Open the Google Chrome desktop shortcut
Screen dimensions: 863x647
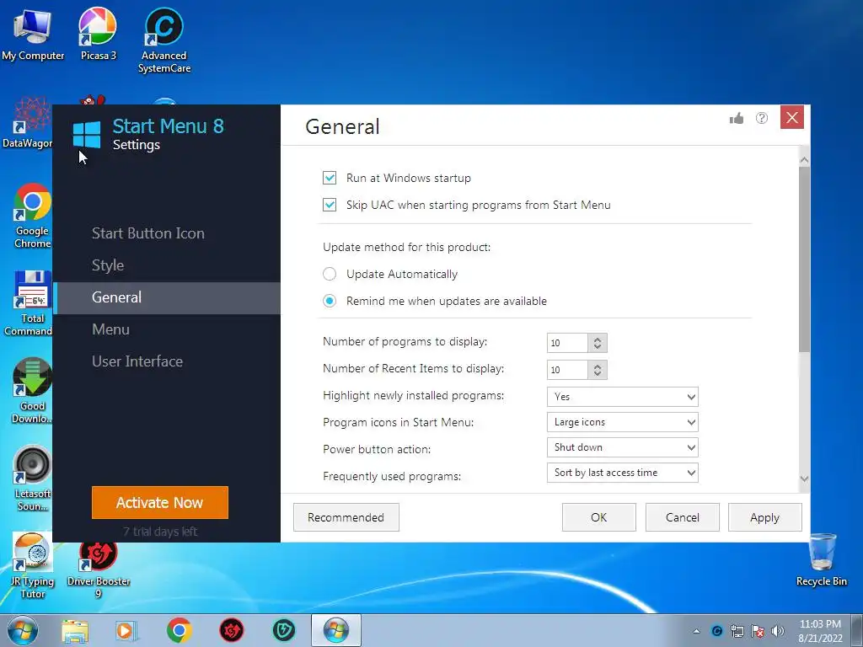click(x=32, y=217)
